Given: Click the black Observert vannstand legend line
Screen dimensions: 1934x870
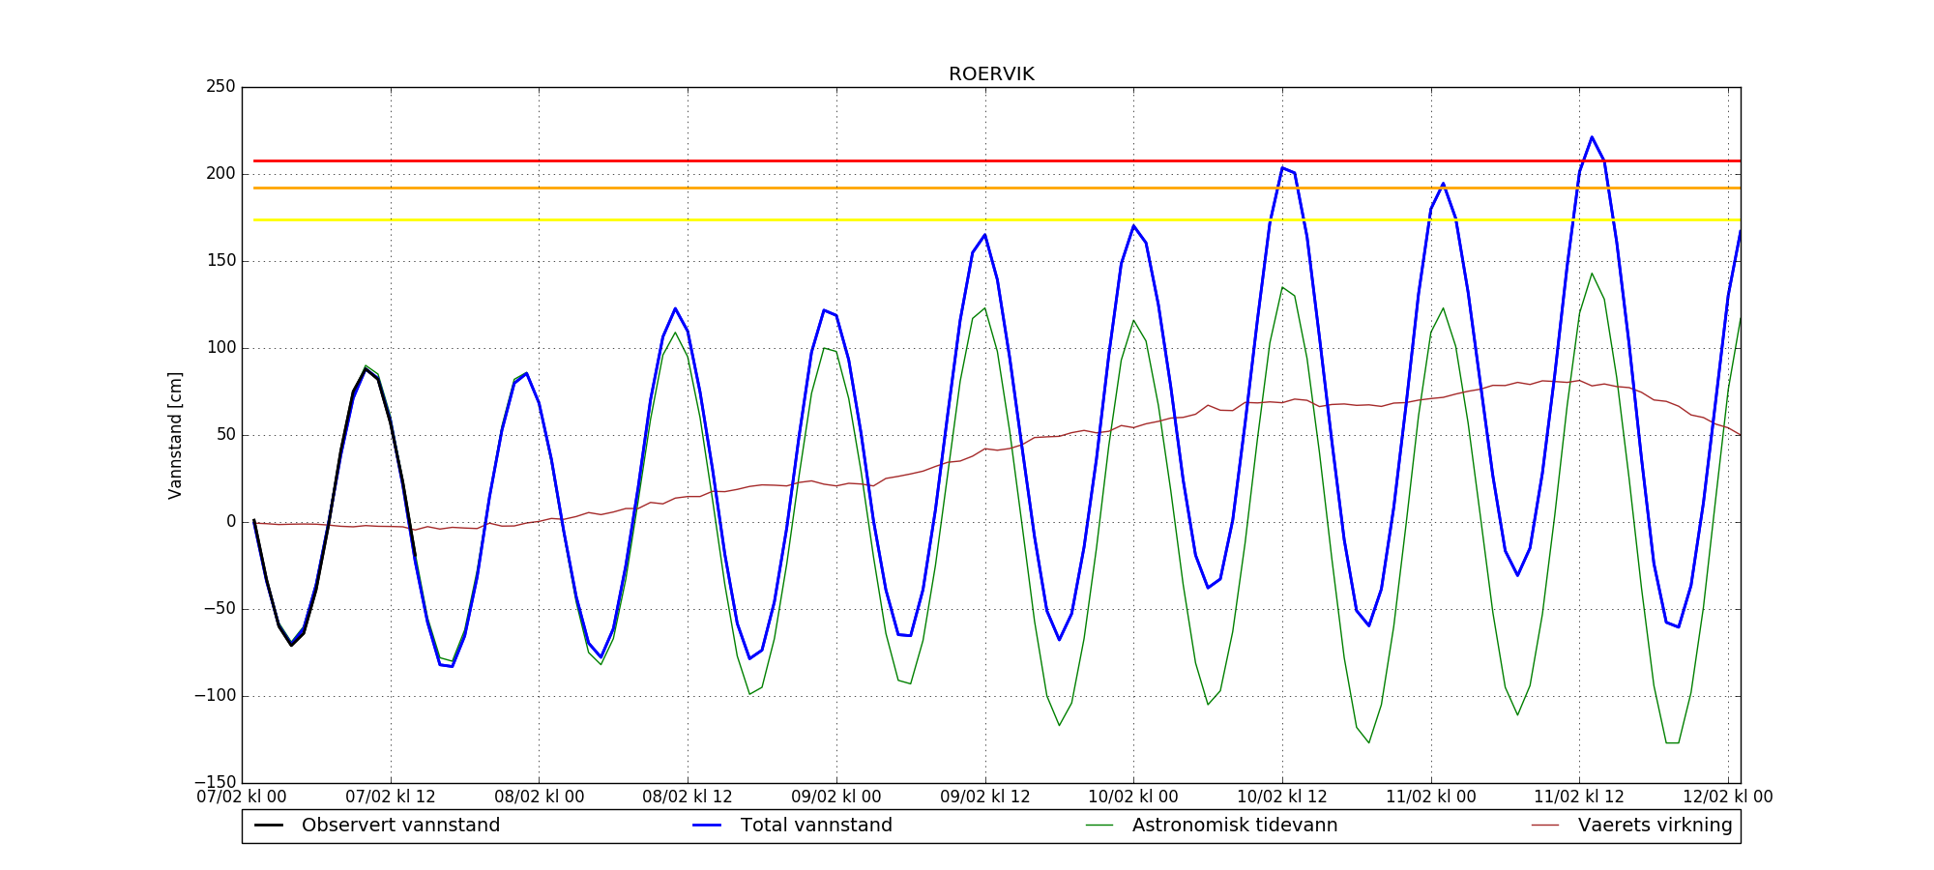Looking at the screenshot, I should pos(268,826).
